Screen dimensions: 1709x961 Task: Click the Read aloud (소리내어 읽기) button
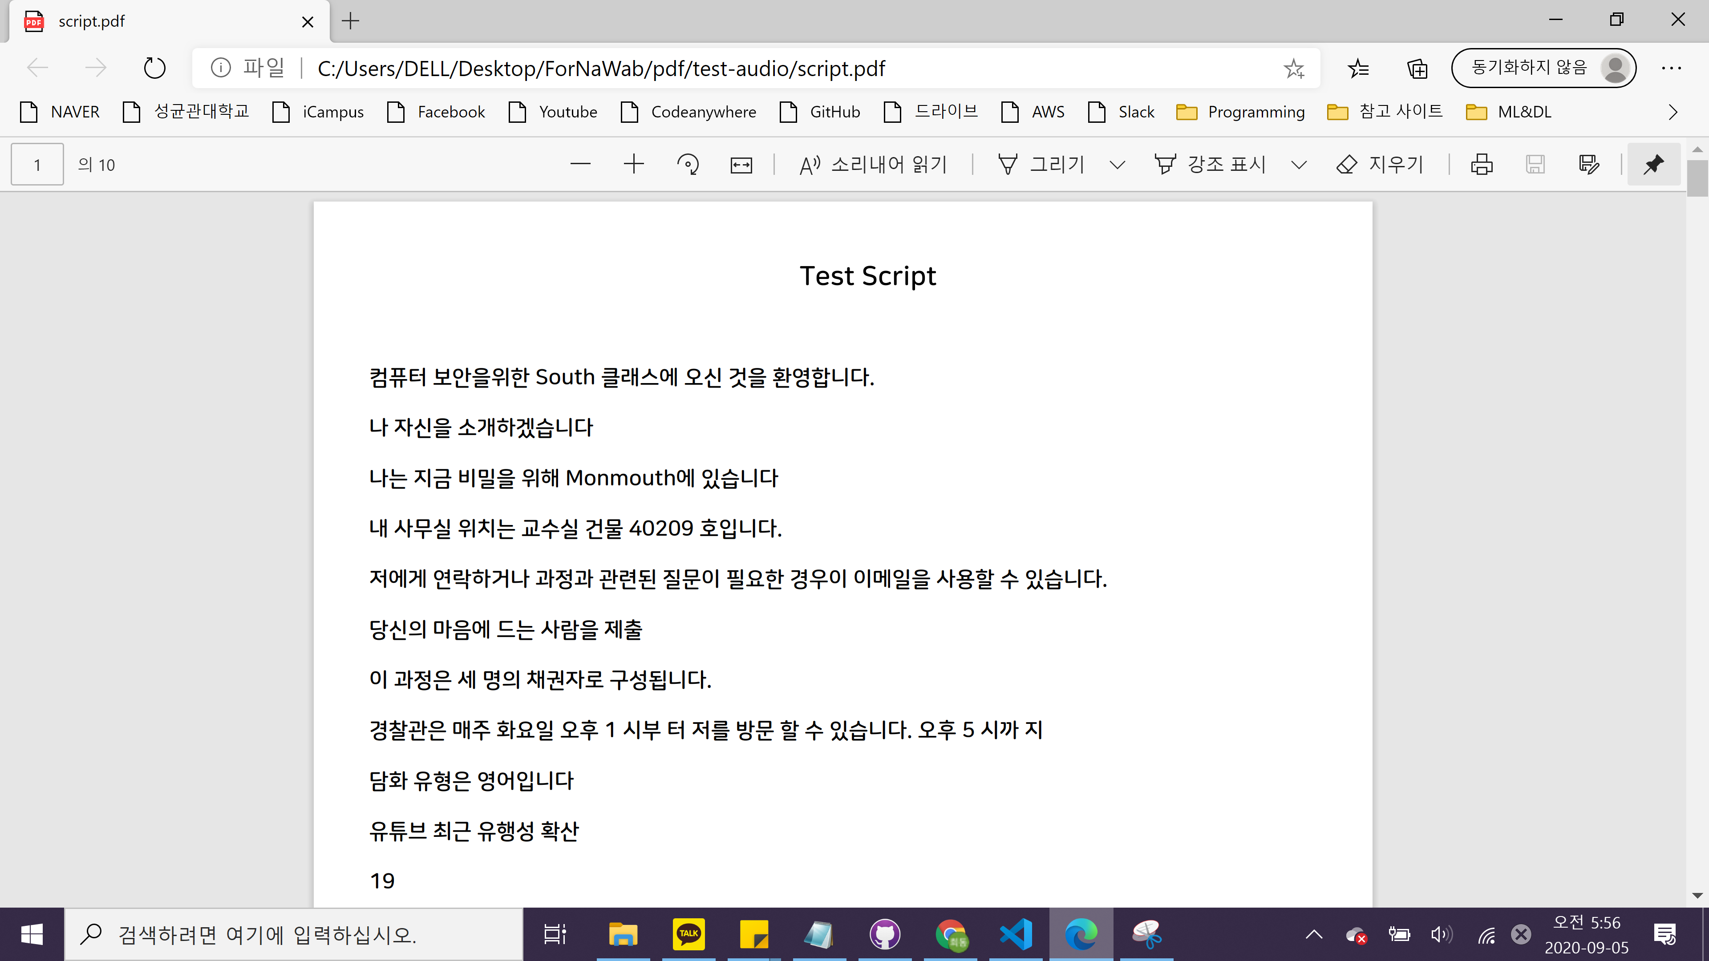(x=873, y=164)
